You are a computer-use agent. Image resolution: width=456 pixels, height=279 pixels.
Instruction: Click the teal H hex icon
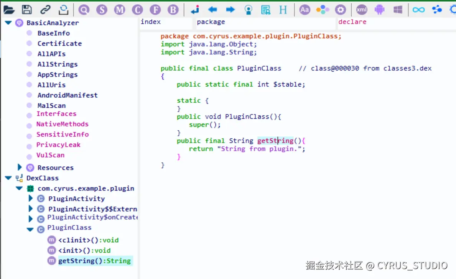[x=283, y=10]
